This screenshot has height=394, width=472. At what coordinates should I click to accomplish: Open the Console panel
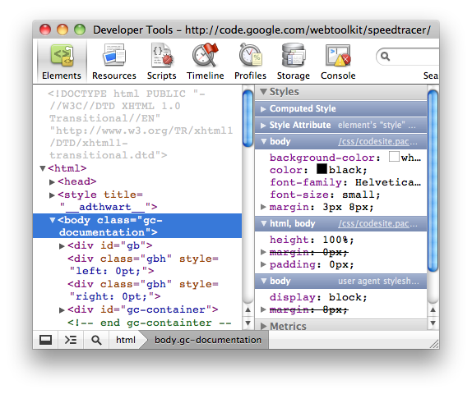(x=338, y=62)
